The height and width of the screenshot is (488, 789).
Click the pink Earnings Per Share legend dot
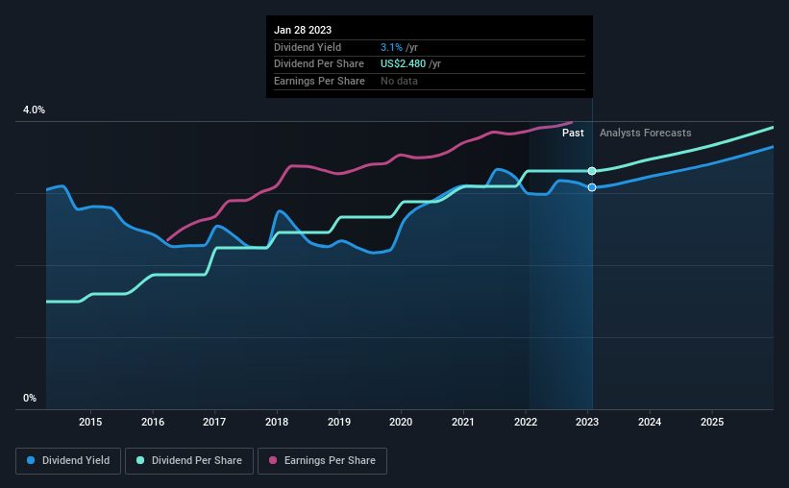[273, 460]
